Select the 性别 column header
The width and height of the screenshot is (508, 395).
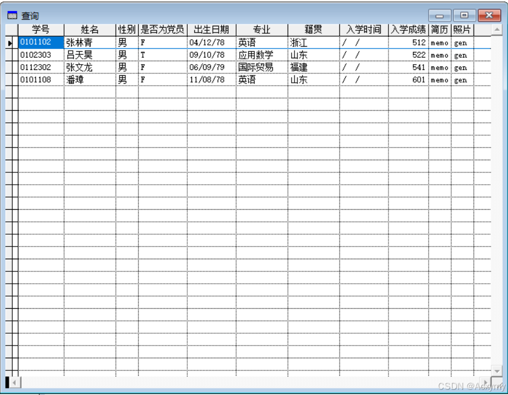click(x=127, y=30)
